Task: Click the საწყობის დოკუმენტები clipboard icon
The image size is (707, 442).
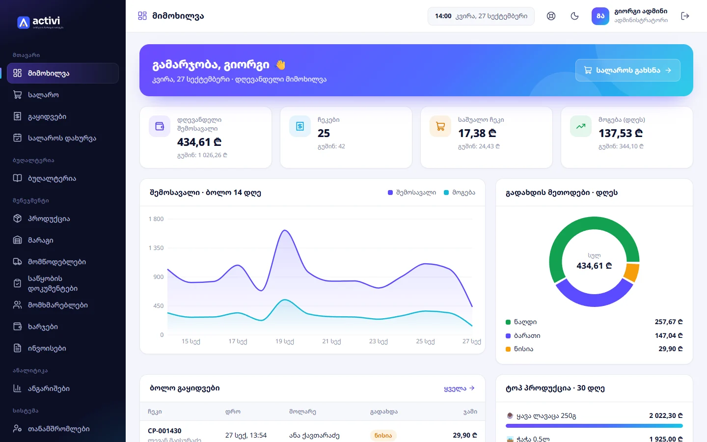Action: 17,283
